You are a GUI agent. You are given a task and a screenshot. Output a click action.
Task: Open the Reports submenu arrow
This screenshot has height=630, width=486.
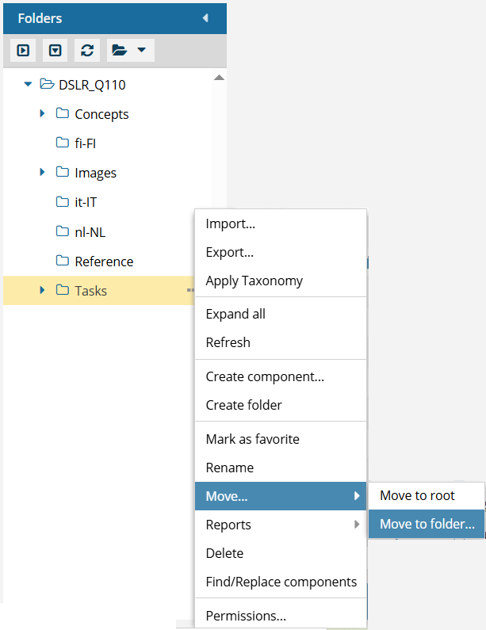[x=357, y=525]
